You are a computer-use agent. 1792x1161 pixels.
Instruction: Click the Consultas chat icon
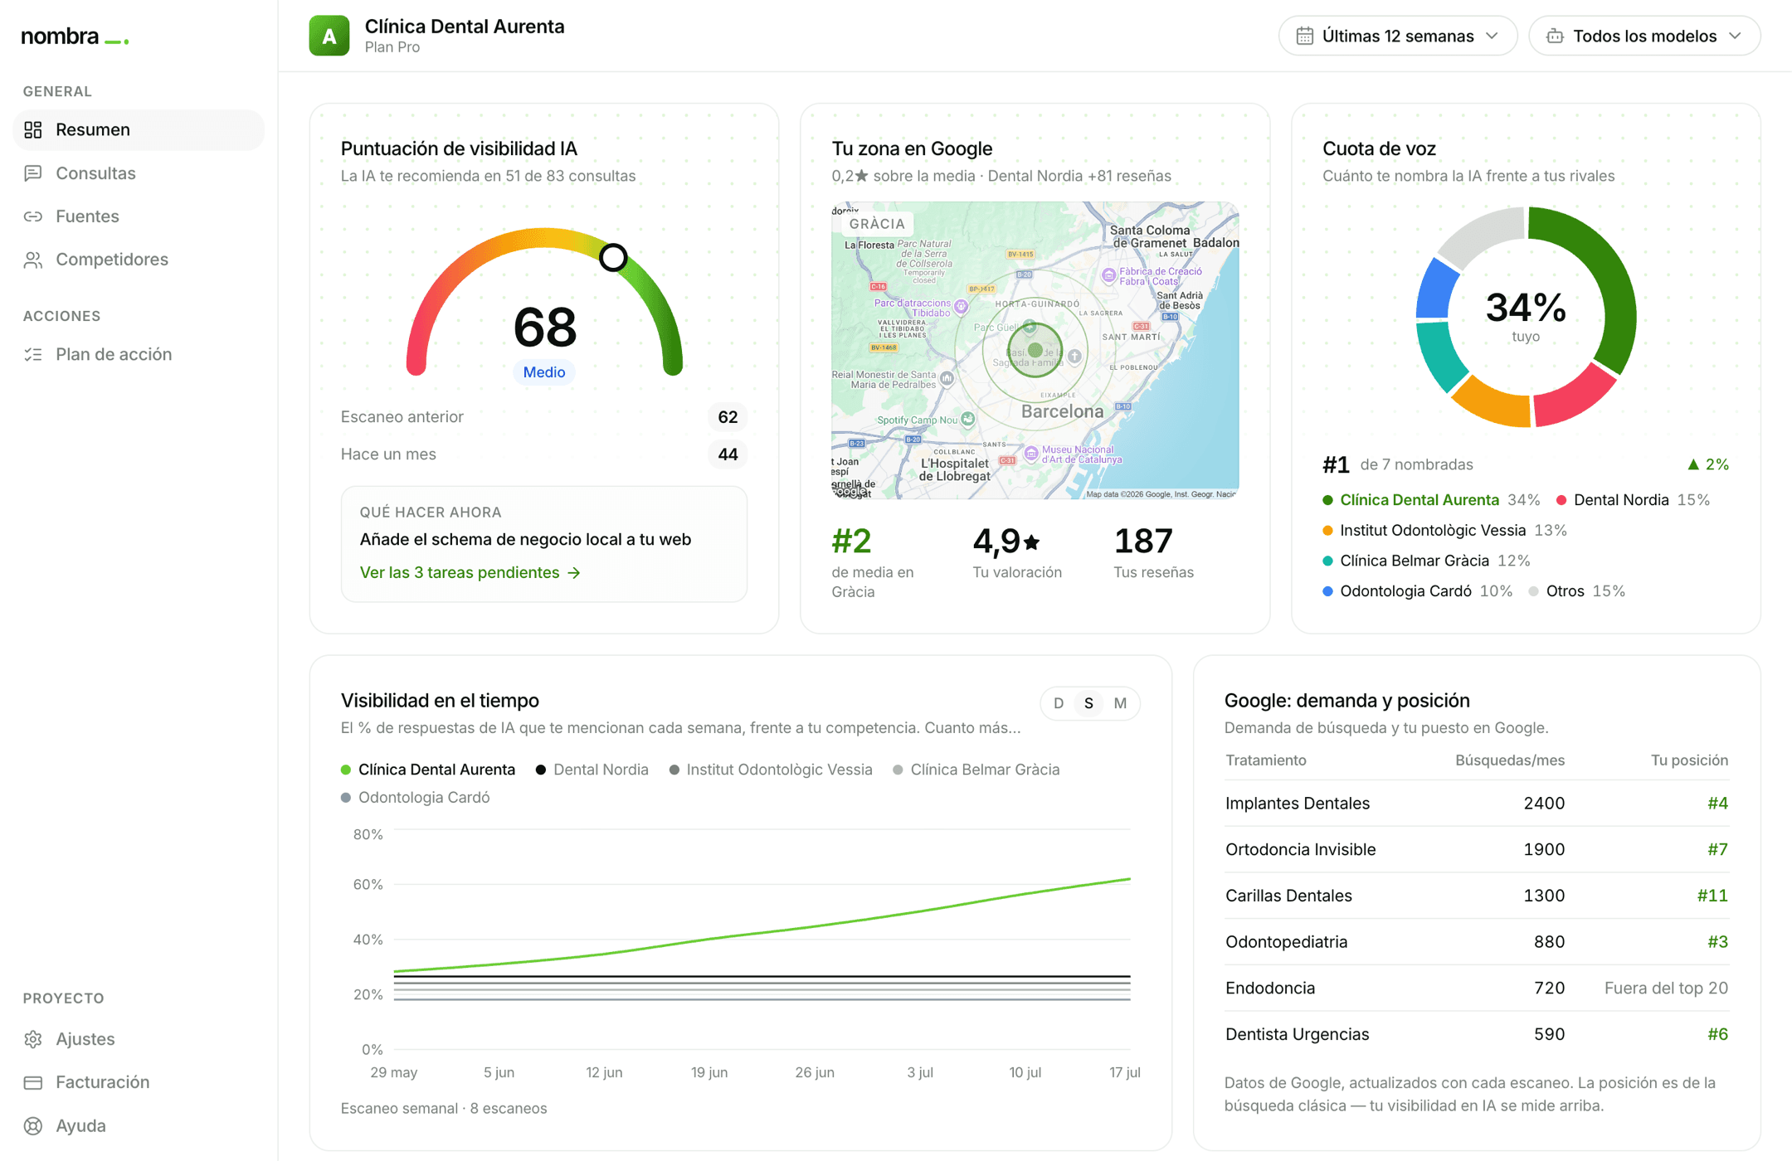pyautogui.click(x=33, y=173)
